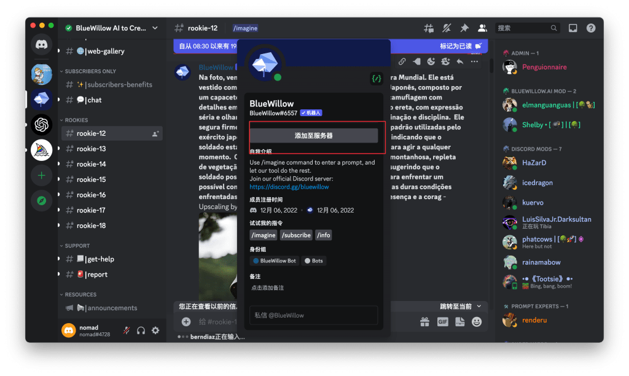629x376 pixels.
Task: Open the inbox icon in header
Action: pos(573,28)
